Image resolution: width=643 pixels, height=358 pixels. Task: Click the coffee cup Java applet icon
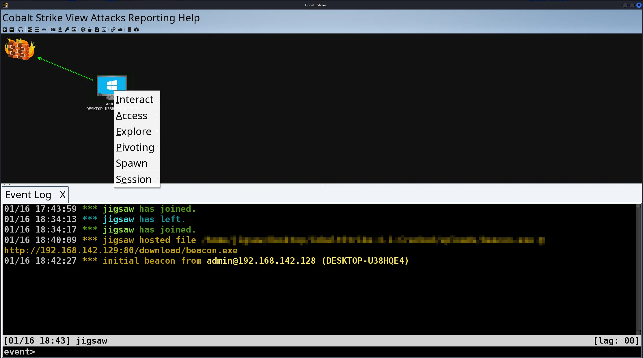(x=90, y=29)
